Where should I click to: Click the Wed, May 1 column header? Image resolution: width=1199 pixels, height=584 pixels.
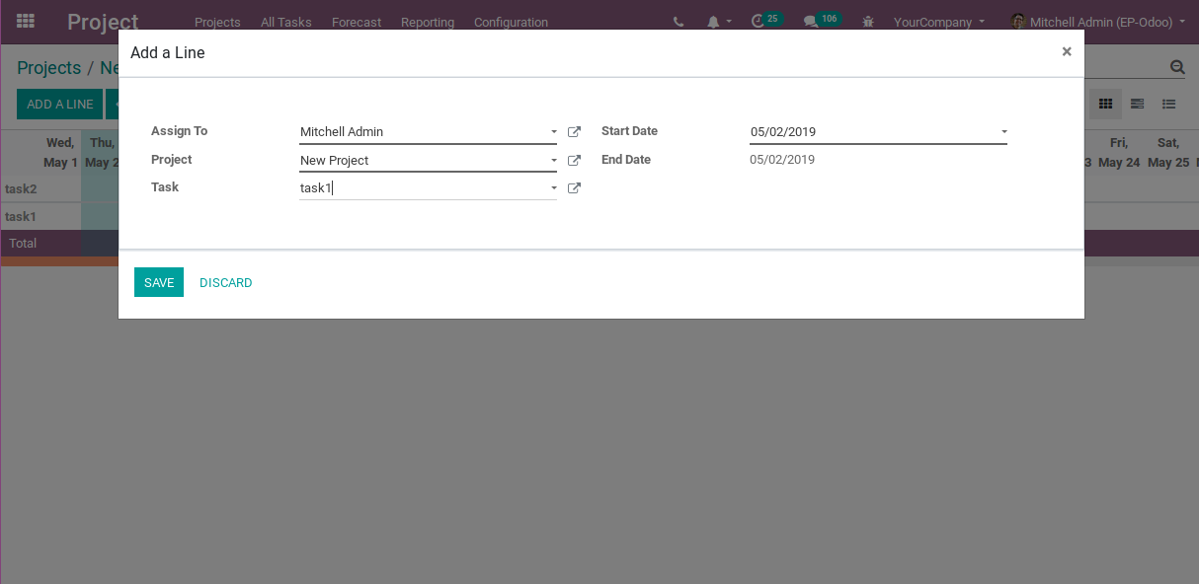point(60,153)
